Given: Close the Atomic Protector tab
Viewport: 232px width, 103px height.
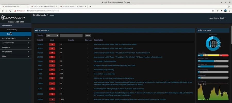Looking at the screenshot, I should [28, 6].
